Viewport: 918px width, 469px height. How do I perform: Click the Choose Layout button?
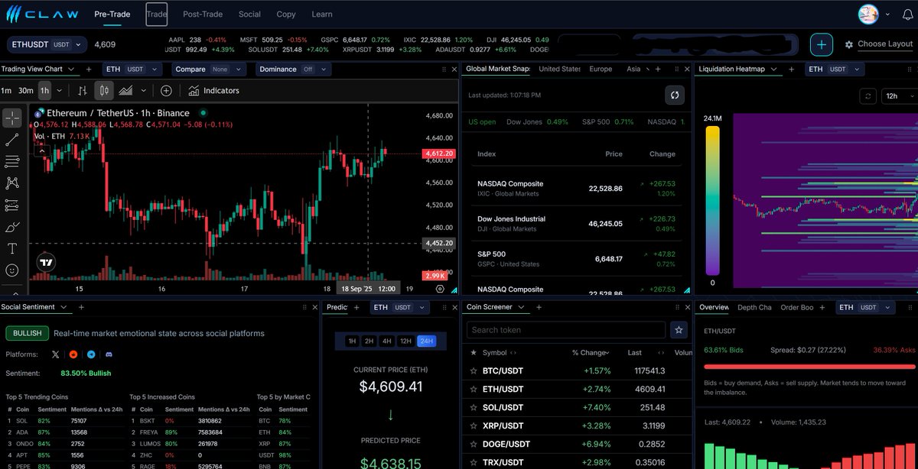pyautogui.click(x=879, y=44)
